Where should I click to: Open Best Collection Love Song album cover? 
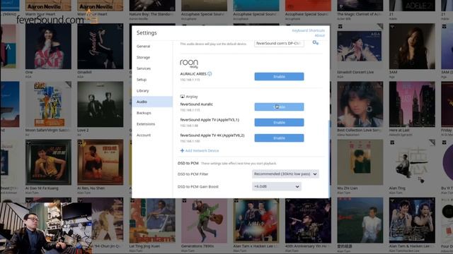click(x=360, y=104)
